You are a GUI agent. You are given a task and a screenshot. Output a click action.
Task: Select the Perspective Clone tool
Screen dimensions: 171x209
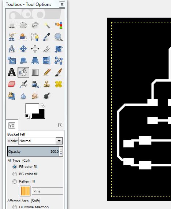[12, 96]
